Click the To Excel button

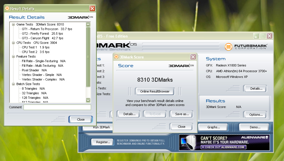coord(155,114)
